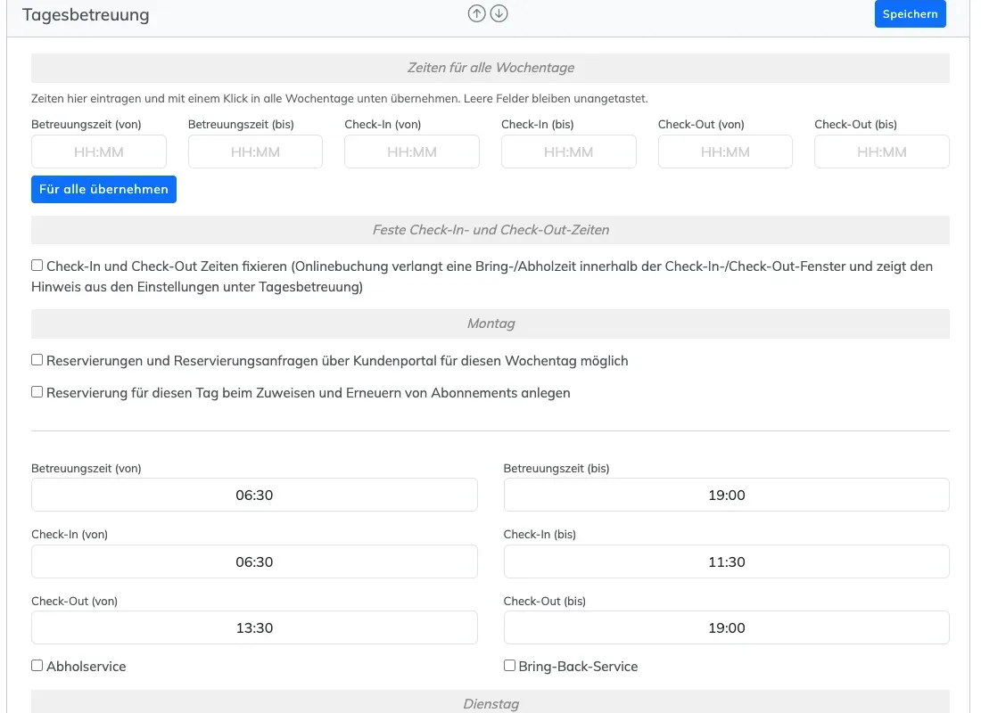Move the Tagesbetreuung section up with the arrow icon
This screenshot has width=981, height=713.
coord(477,13)
